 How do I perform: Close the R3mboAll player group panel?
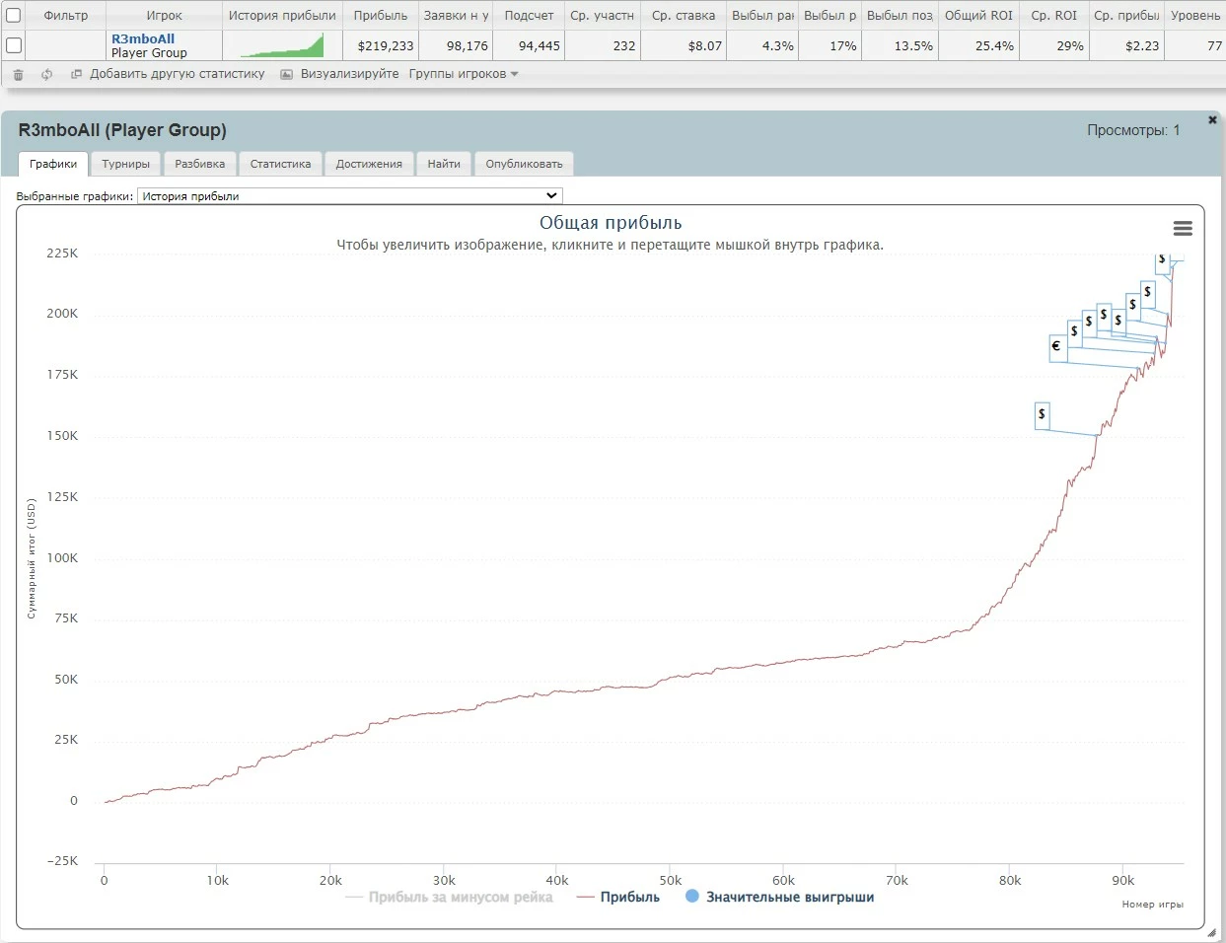1212,120
